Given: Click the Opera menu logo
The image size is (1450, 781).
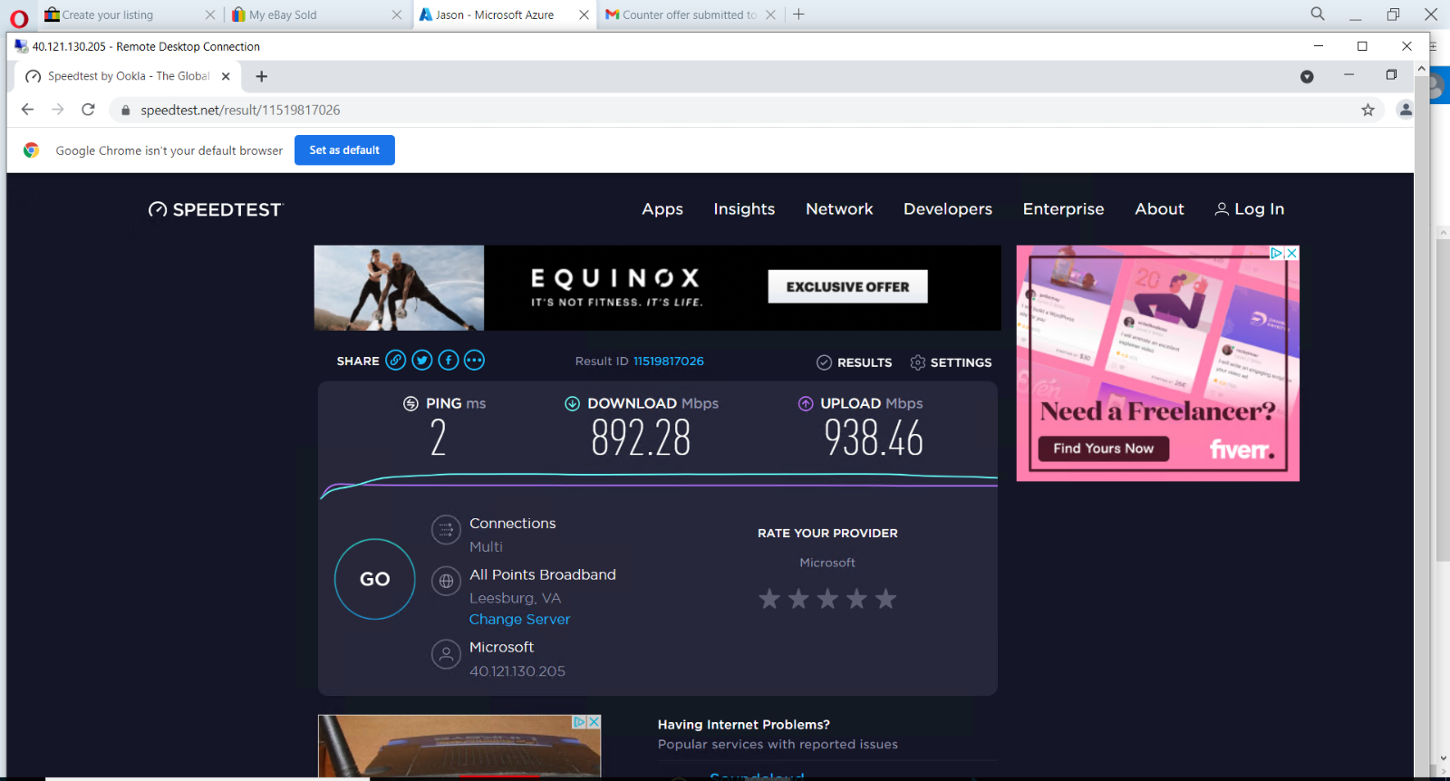Looking at the screenshot, I should click(x=19, y=17).
